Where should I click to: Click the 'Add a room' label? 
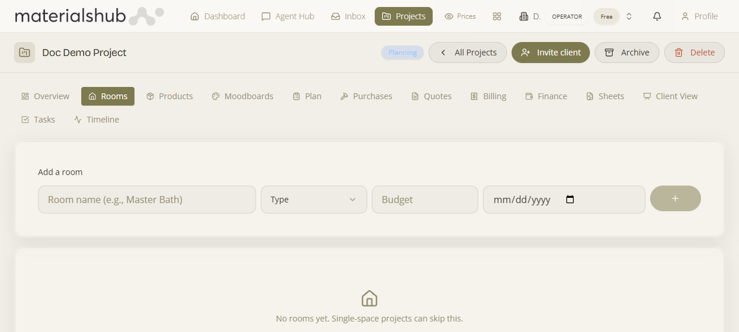tap(60, 172)
